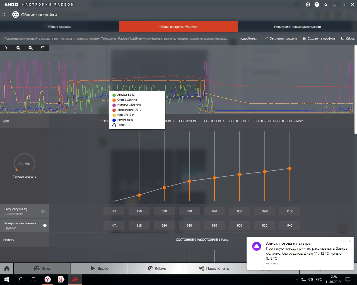Image resolution: width=357 pixels, height=285 pixels.
Task: Click the СОСТОЯНИЕ 4 column label
Action: pos(214,121)
